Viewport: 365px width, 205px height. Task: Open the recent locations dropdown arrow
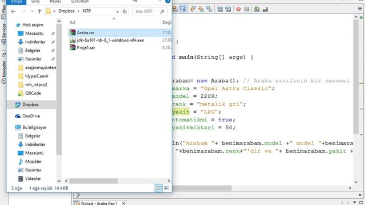[x=32, y=11]
